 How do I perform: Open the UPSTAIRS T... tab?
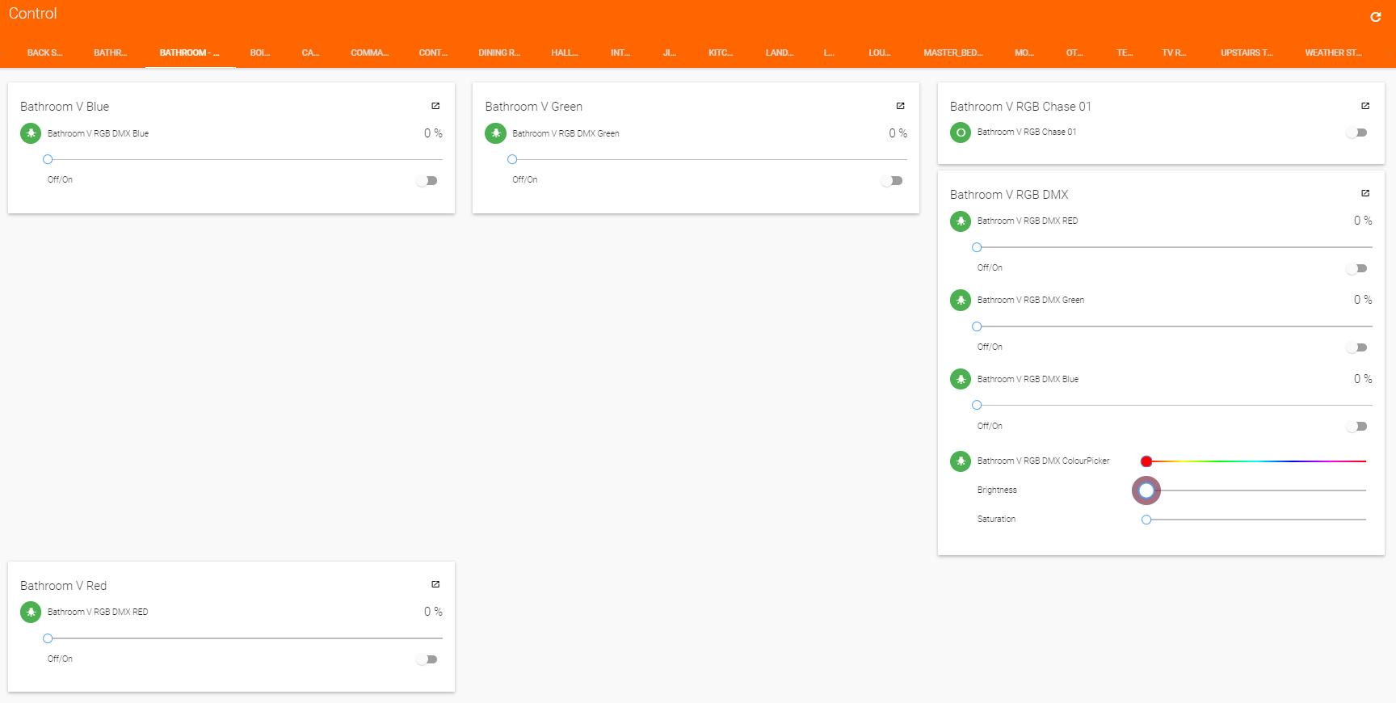click(x=1247, y=53)
